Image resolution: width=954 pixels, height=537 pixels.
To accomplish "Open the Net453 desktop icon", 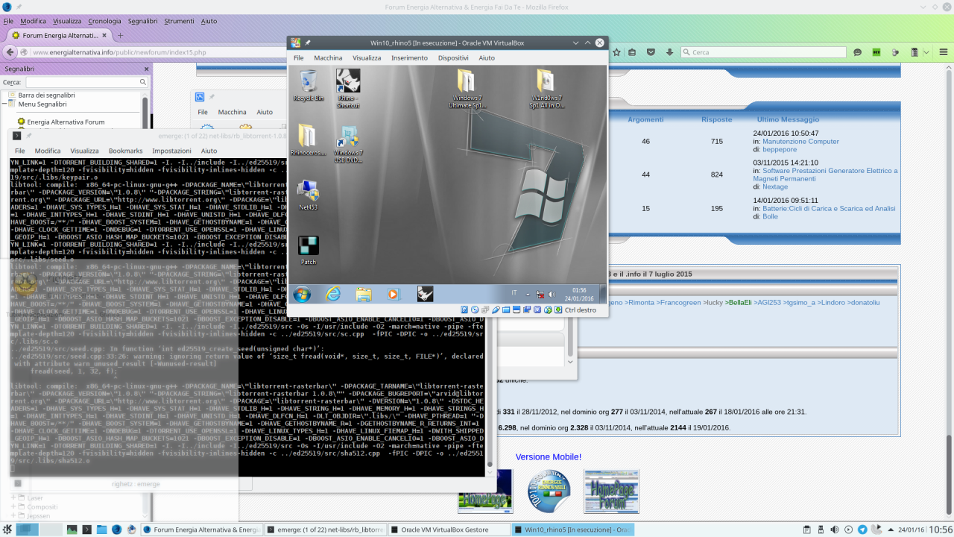I will (309, 195).
